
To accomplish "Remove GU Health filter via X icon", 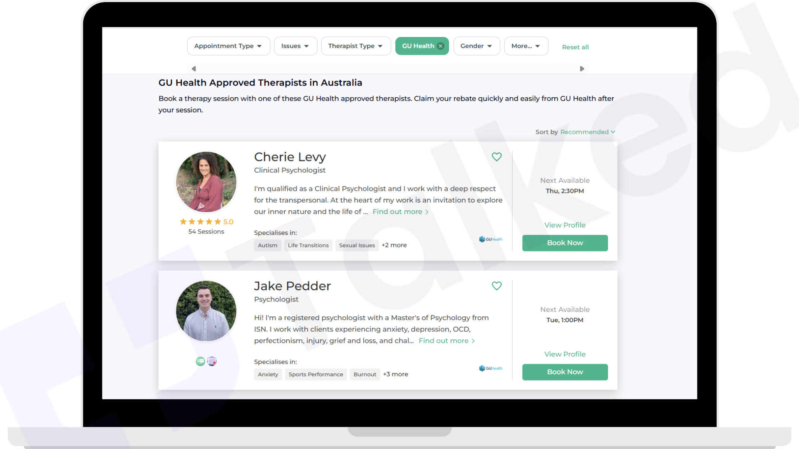I will tap(440, 46).
